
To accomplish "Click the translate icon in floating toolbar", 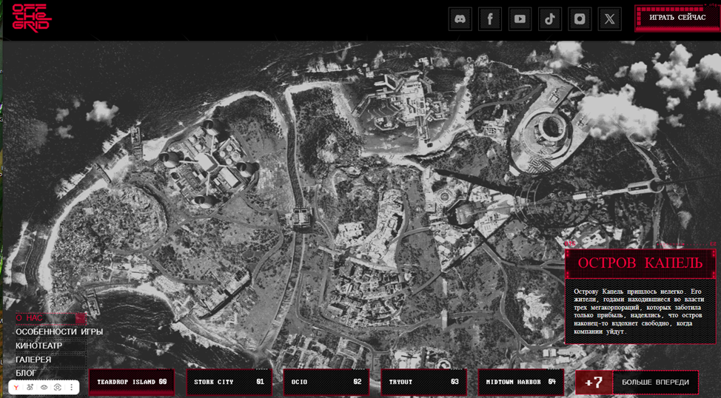I will (x=30, y=388).
